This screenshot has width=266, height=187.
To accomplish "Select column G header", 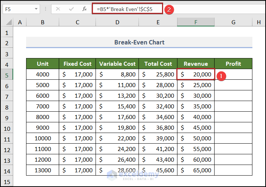I will pos(233,22).
